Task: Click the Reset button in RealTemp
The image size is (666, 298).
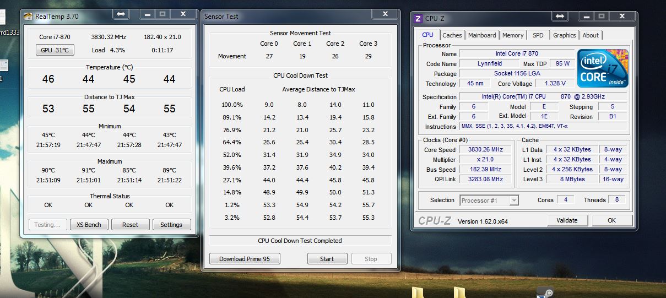Action: pyautogui.click(x=130, y=225)
